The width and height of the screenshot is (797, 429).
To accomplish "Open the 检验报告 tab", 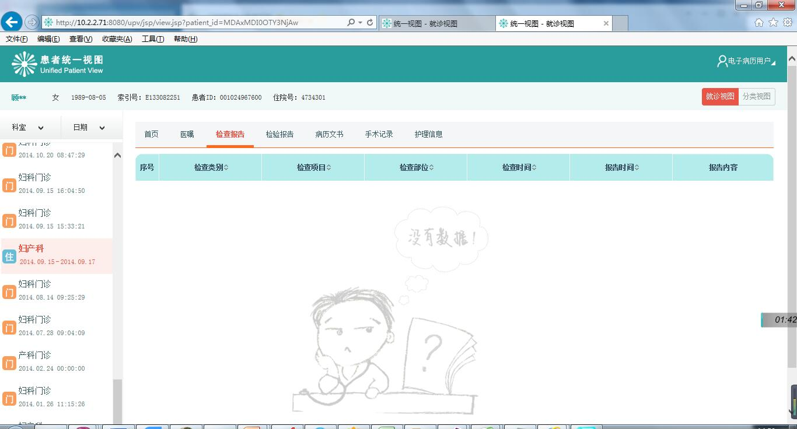I will coord(279,135).
